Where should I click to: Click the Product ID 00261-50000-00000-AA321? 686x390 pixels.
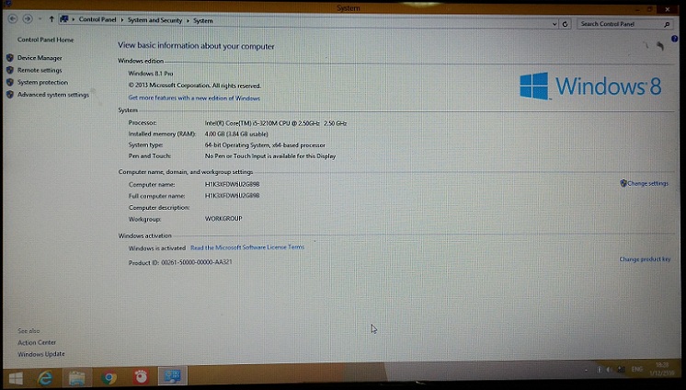point(180,262)
